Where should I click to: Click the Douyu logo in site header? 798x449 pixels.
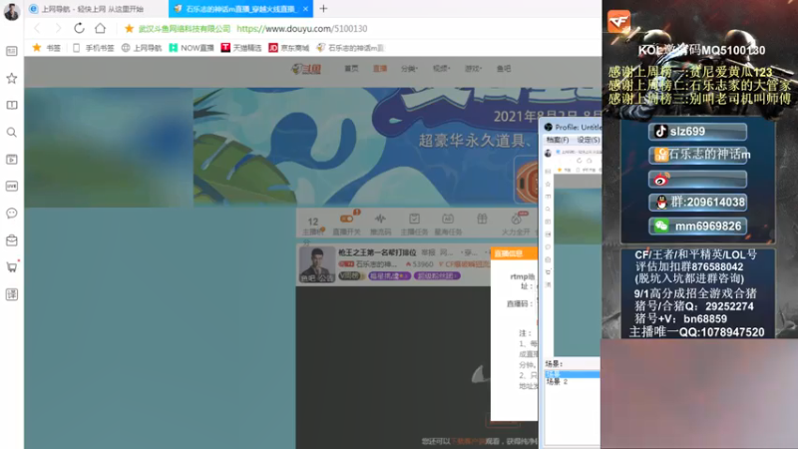(x=306, y=69)
